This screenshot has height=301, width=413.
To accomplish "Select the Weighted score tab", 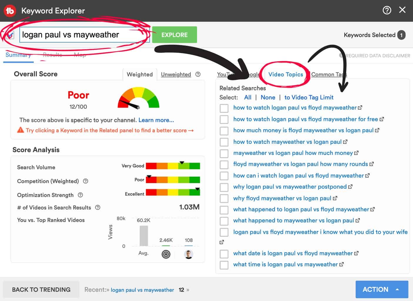I will 140,74.
